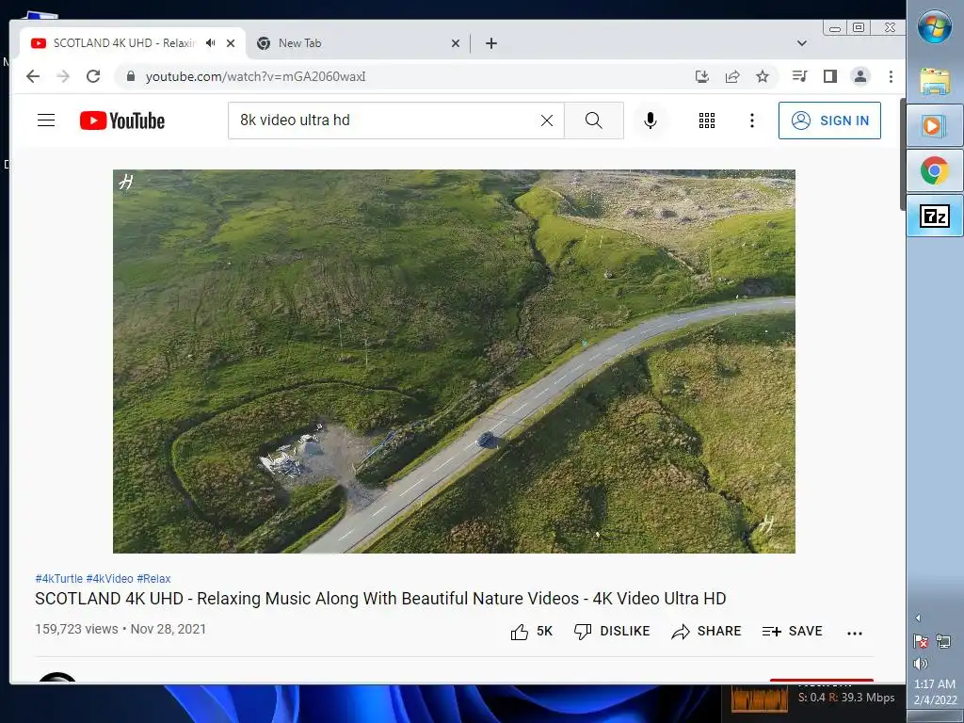This screenshot has height=723, width=964.
Task: Click the video title text
Action: [x=380, y=598]
